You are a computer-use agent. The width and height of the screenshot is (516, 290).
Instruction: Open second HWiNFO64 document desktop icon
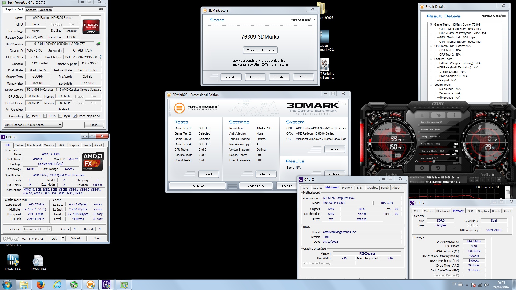pos(38,262)
